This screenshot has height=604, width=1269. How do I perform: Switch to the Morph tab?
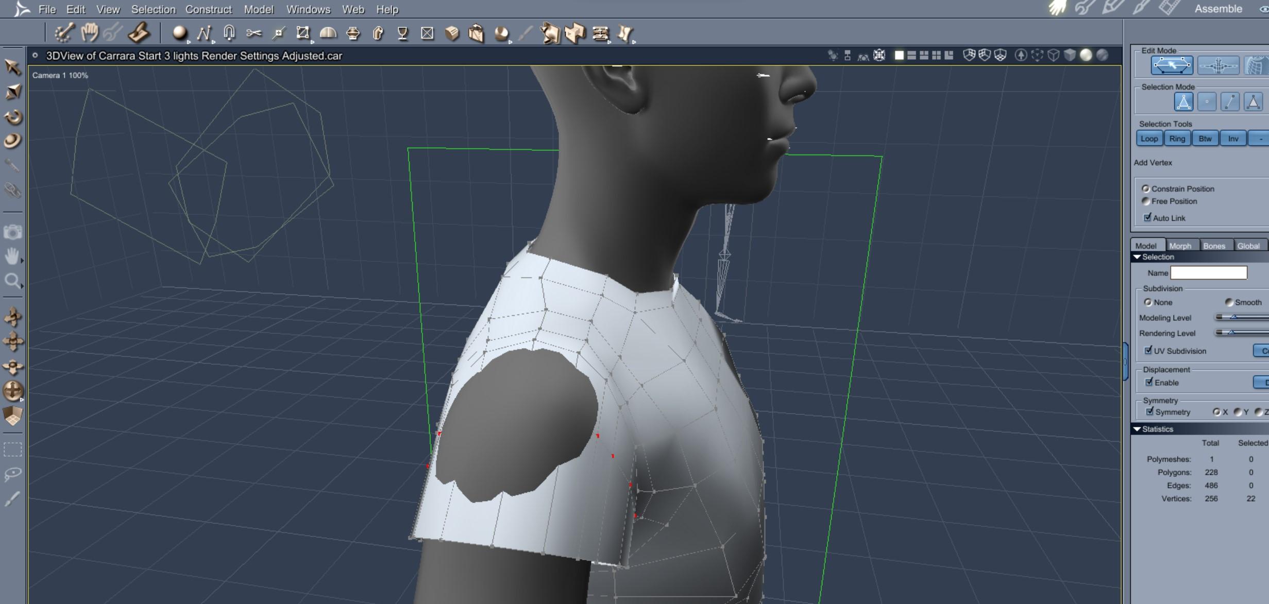tap(1180, 246)
